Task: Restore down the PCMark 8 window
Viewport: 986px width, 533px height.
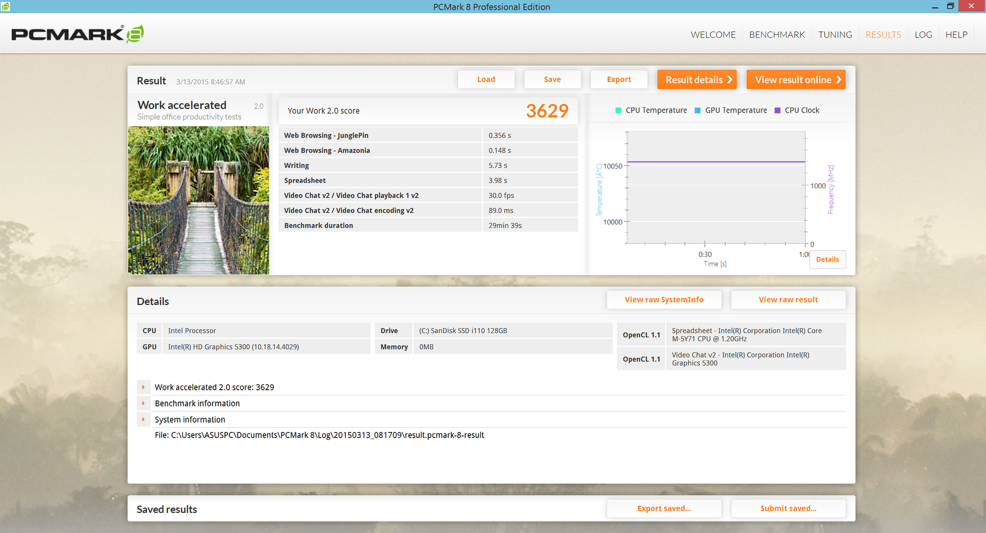Action: pos(951,6)
